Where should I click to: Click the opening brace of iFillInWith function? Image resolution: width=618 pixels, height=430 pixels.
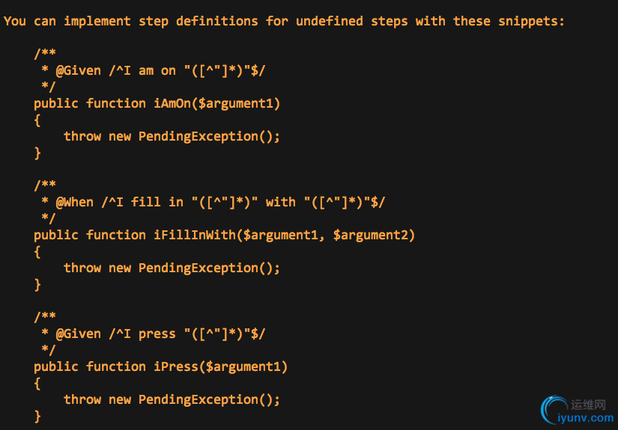(x=37, y=252)
